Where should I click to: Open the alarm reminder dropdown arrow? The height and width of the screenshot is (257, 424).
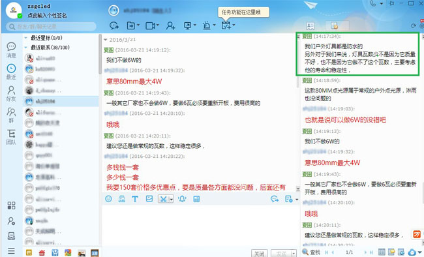[214, 25]
